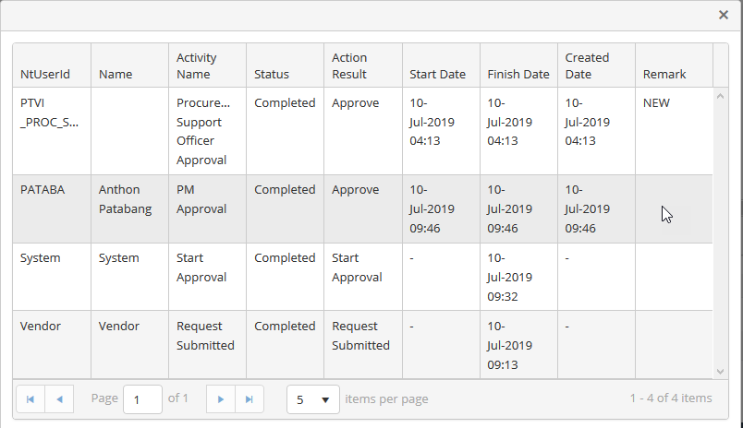Click the page number input field
The width and height of the screenshot is (743, 428).
click(x=142, y=399)
